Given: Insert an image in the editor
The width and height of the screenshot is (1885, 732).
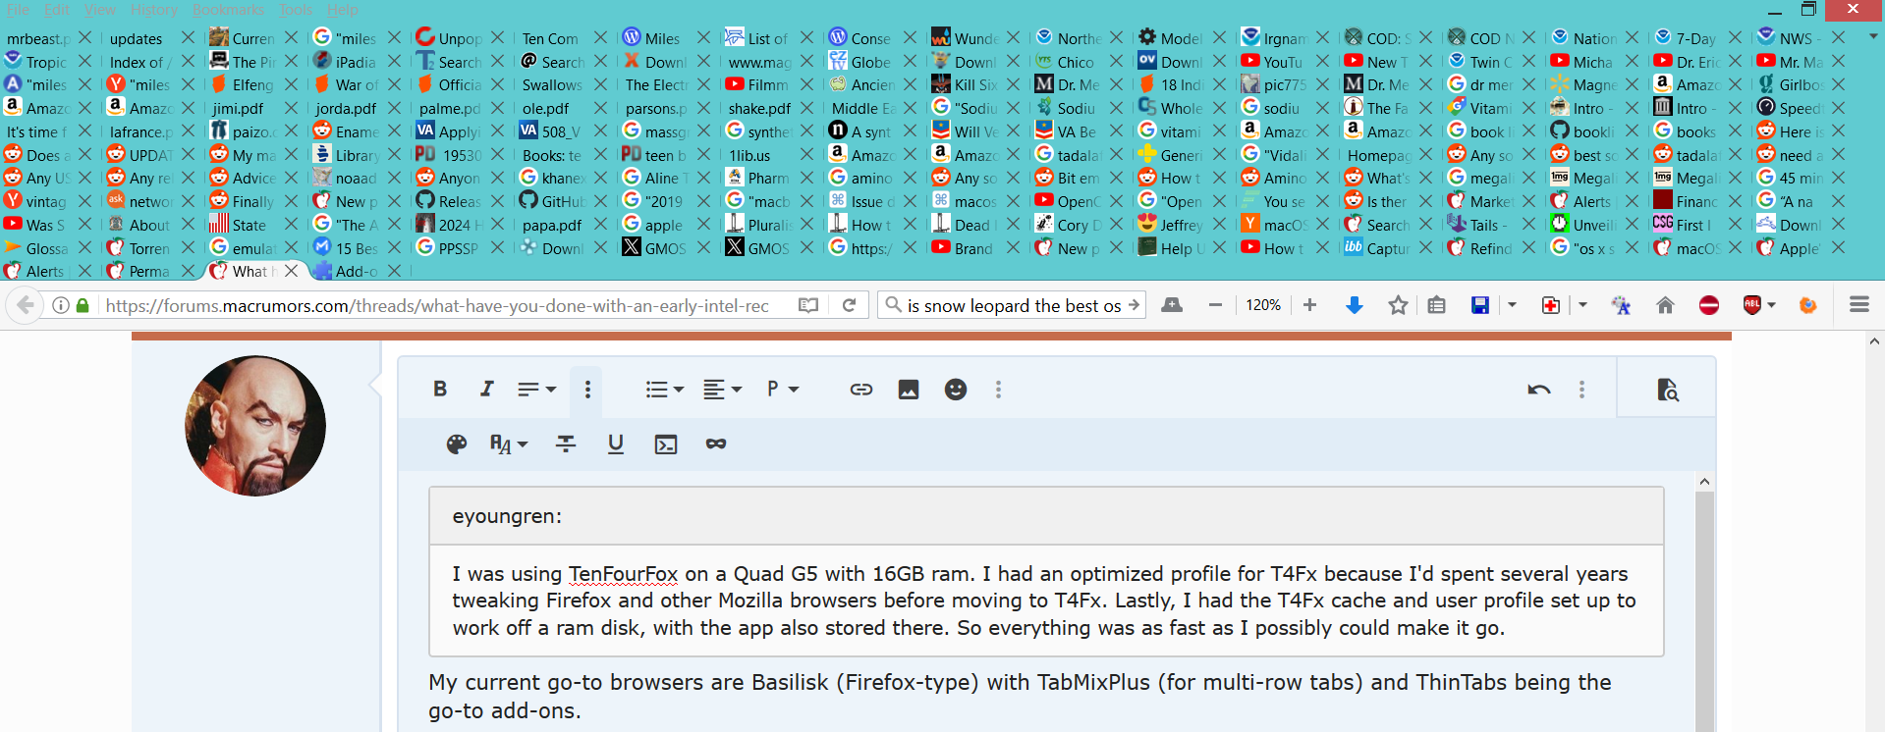Looking at the screenshot, I should (x=909, y=390).
